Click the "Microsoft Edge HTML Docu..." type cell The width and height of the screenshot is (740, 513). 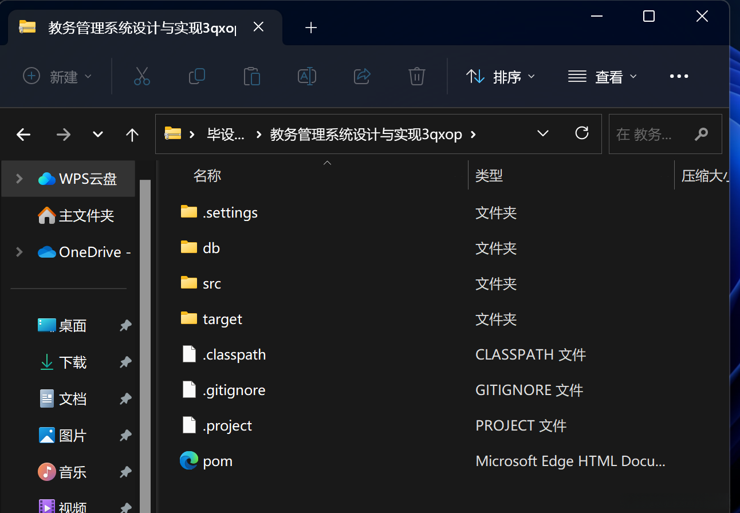(570, 461)
